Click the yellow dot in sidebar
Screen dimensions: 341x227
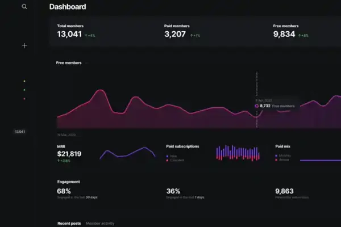(x=24, y=81)
